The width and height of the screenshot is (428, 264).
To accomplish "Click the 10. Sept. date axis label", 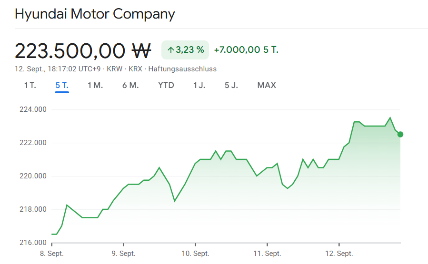I will point(196,254).
